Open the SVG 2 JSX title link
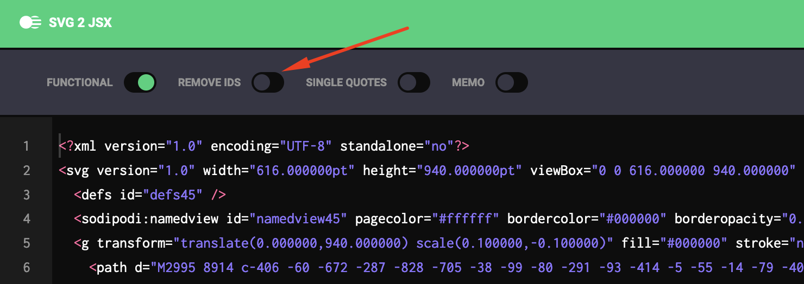804x284 pixels. click(80, 23)
